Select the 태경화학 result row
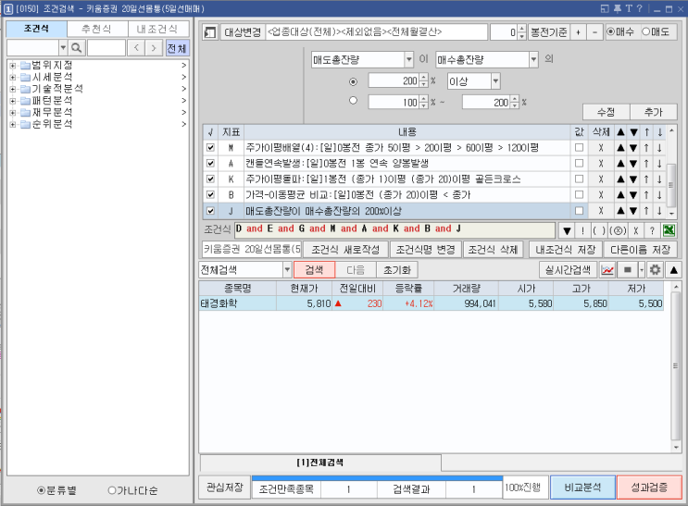 [431, 303]
